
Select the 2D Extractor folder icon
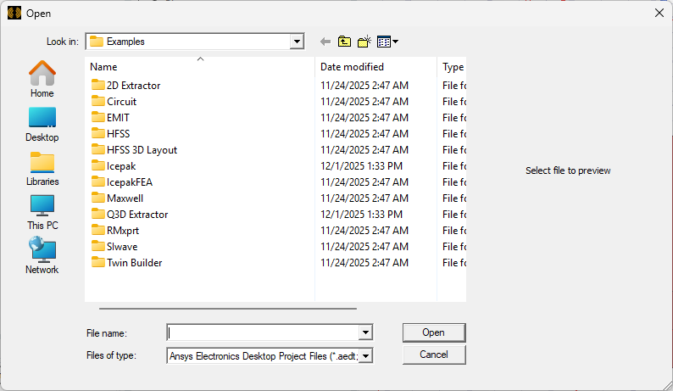coord(97,85)
